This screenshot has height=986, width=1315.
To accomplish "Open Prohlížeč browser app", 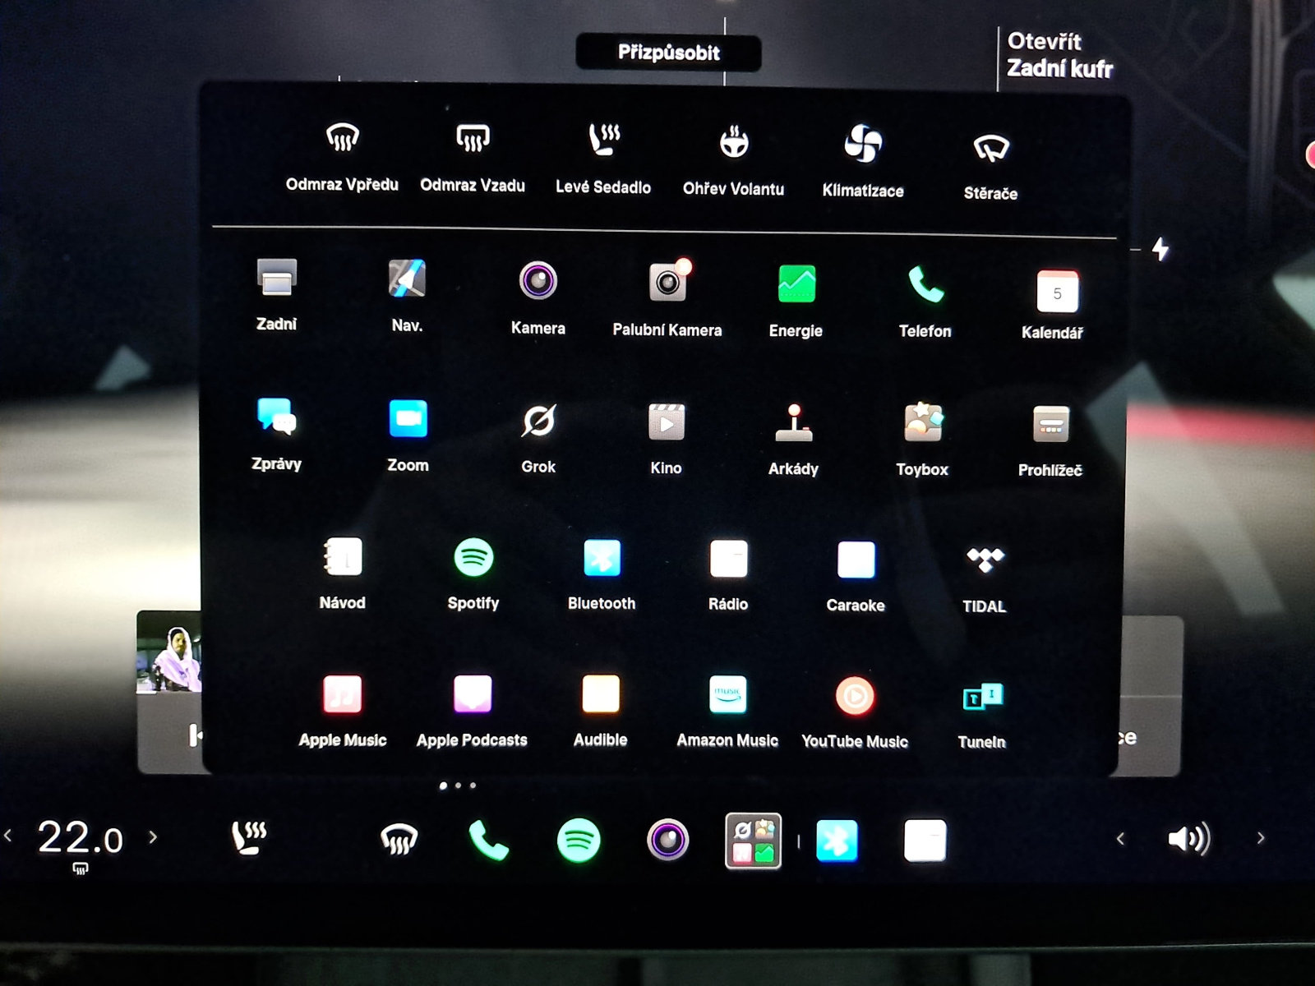I will point(1050,441).
